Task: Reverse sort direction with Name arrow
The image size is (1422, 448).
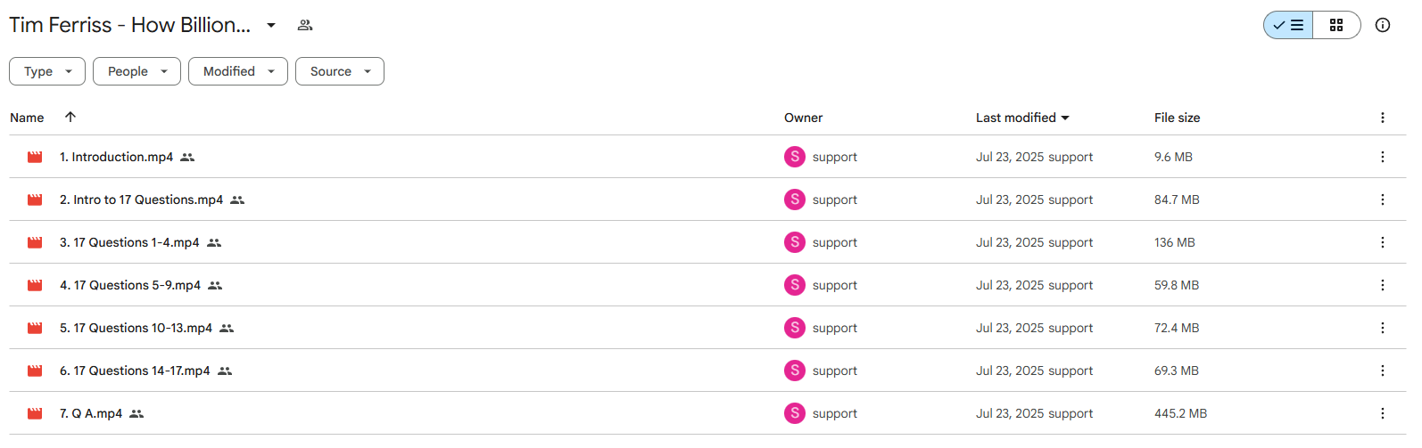Action: point(70,117)
